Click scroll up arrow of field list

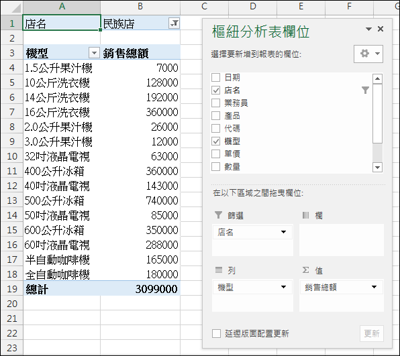(x=377, y=78)
